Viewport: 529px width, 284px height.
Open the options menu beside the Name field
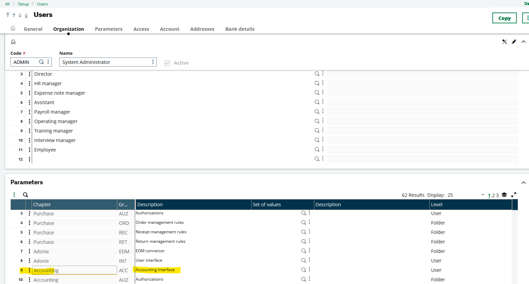(x=153, y=62)
